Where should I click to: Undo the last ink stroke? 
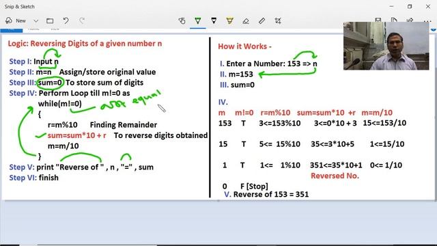tap(66, 20)
